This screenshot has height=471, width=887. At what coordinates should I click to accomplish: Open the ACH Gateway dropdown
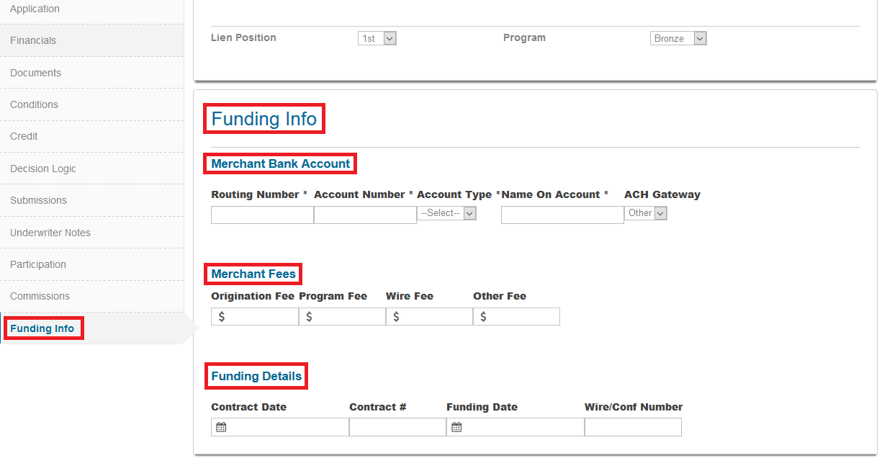[646, 213]
